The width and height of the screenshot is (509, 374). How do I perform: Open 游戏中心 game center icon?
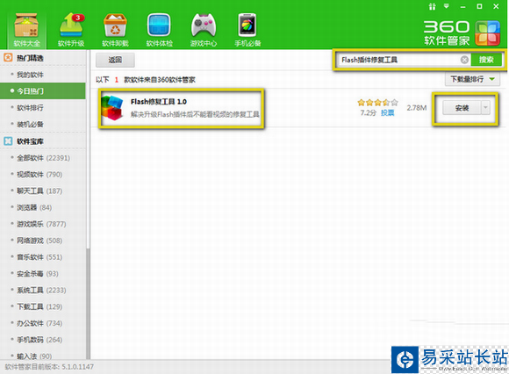click(x=204, y=30)
